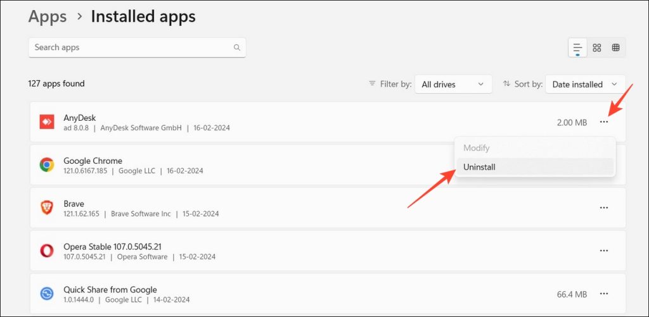Click AnyDesk's 2.00 MB size value

click(572, 122)
